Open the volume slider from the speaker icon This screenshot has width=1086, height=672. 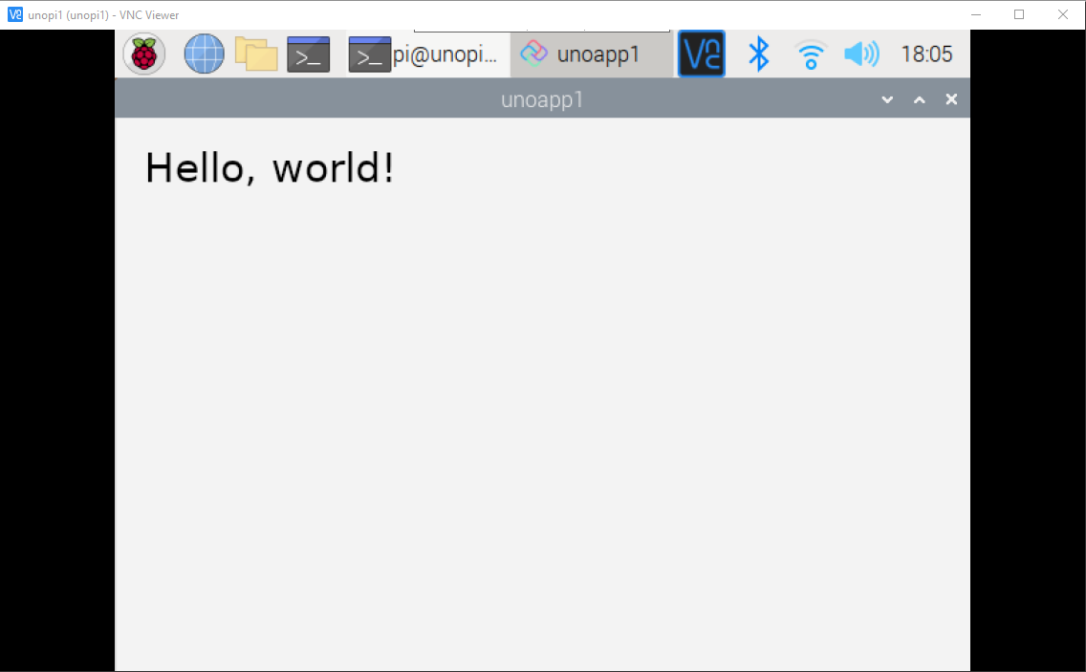coord(861,54)
